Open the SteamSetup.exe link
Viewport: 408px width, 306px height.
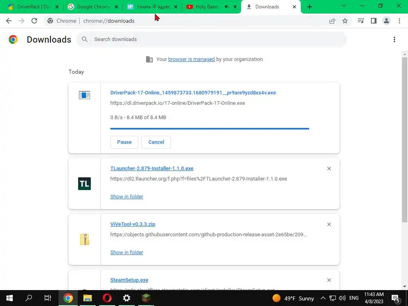pyautogui.click(x=129, y=280)
